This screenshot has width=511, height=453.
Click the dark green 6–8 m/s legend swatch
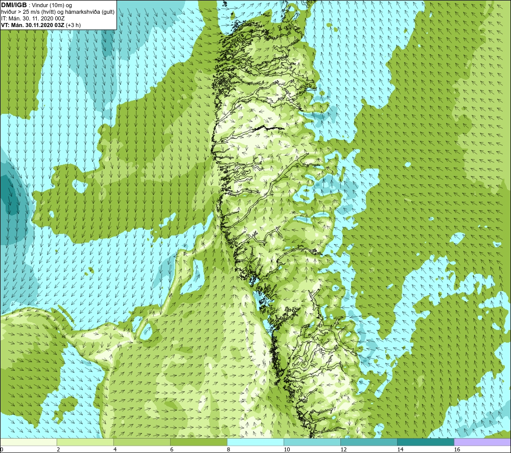point(199,442)
